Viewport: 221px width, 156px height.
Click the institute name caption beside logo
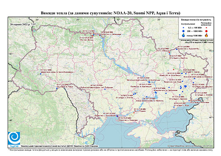tap(59, 146)
